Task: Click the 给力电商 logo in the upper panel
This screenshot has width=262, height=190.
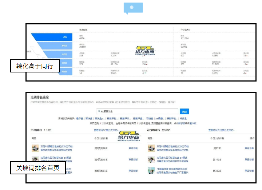Action: [146, 51]
